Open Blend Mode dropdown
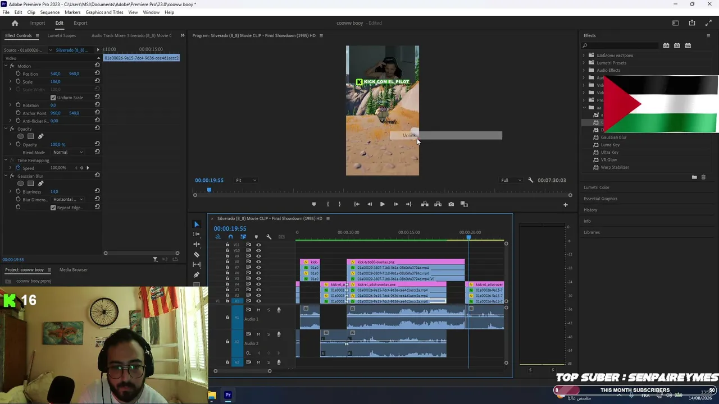The image size is (719, 404). (68, 152)
